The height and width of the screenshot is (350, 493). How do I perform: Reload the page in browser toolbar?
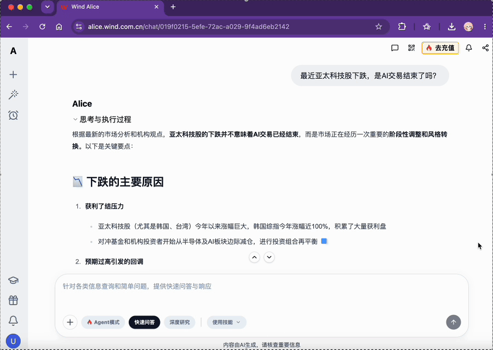pyautogui.click(x=42, y=27)
